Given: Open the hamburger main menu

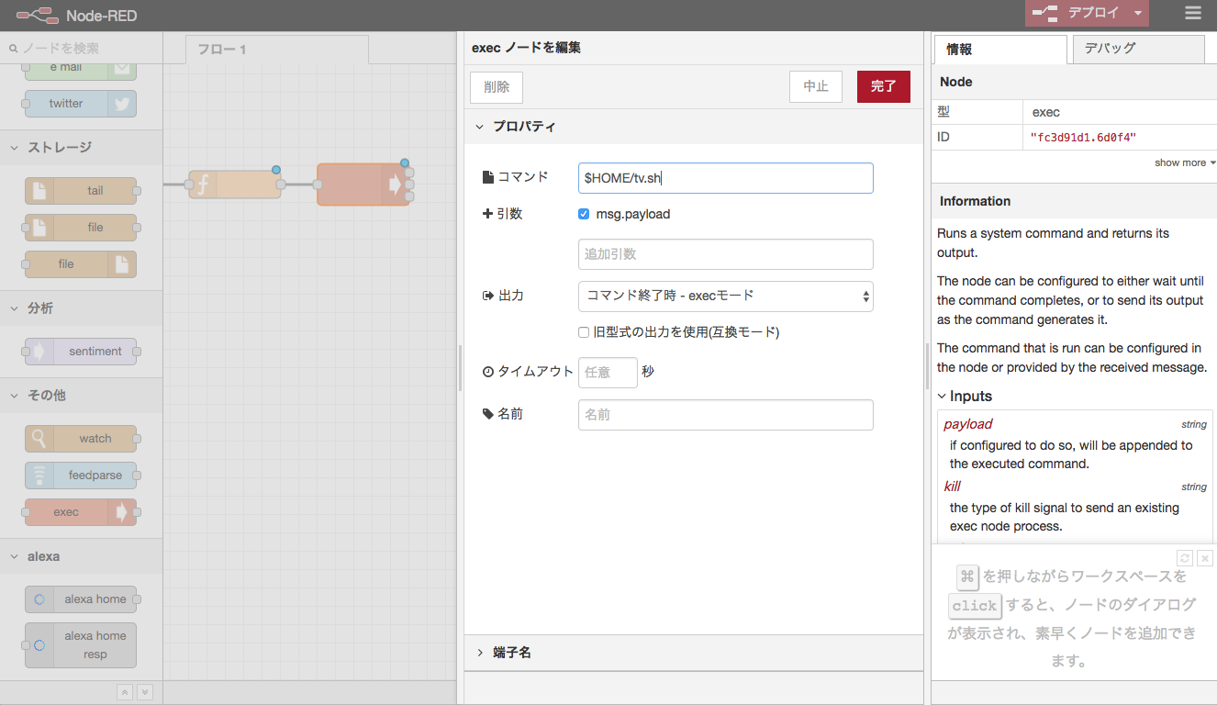Looking at the screenshot, I should tap(1192, 13).
